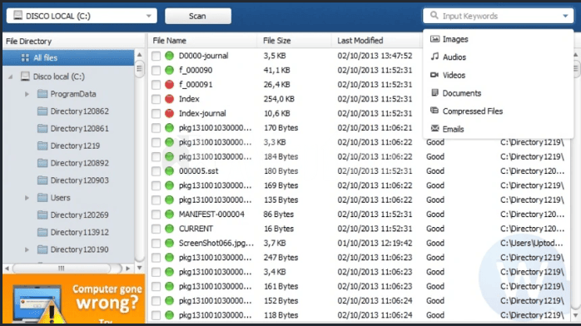Click green status dot for 000005.sst
This screenshot has height=326, width=581.
click(169, 171)
